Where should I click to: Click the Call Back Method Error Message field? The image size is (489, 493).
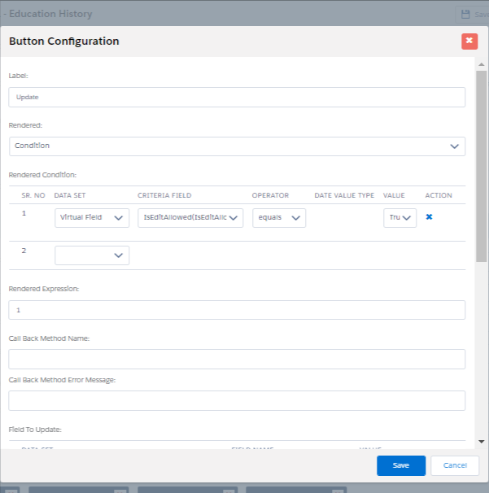coord(237,400)
